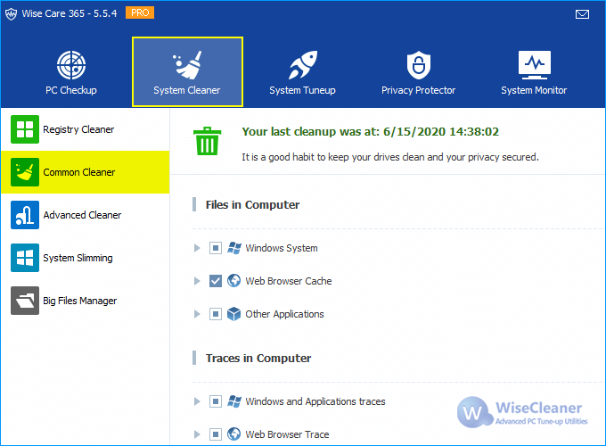The image size is (606, 446).
Task: Click the Wise Care 365 shield logo
Action: coord(11,14)
